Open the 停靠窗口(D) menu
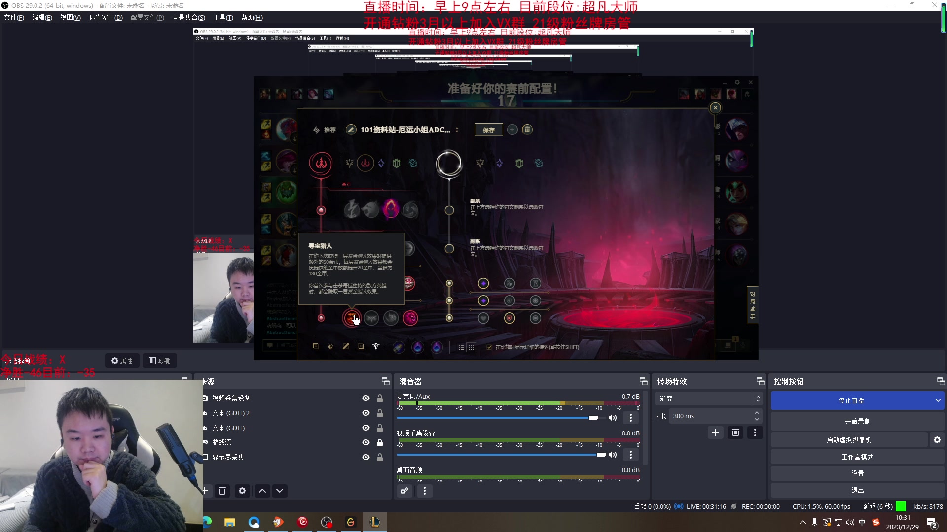 pos(106,18)
